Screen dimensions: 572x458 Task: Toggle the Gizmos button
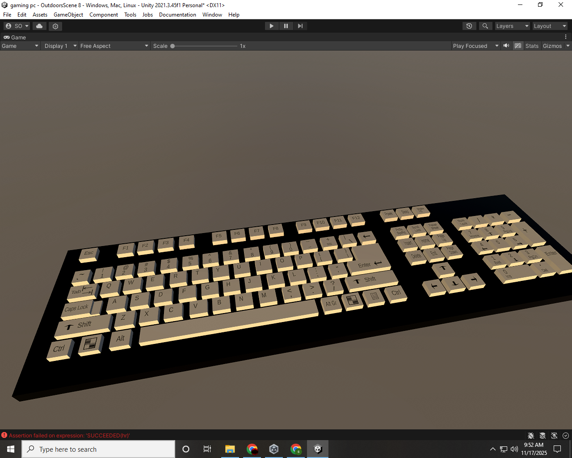pyautogui.click(x=552, y=46)
